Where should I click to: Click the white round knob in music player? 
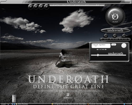coord(124,45)
